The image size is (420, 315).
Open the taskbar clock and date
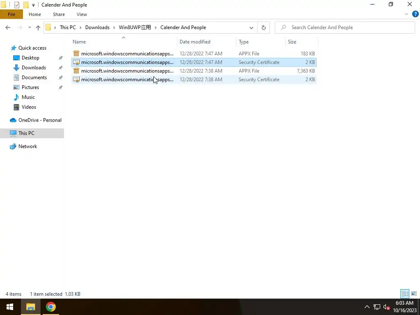tap(404, 307)
